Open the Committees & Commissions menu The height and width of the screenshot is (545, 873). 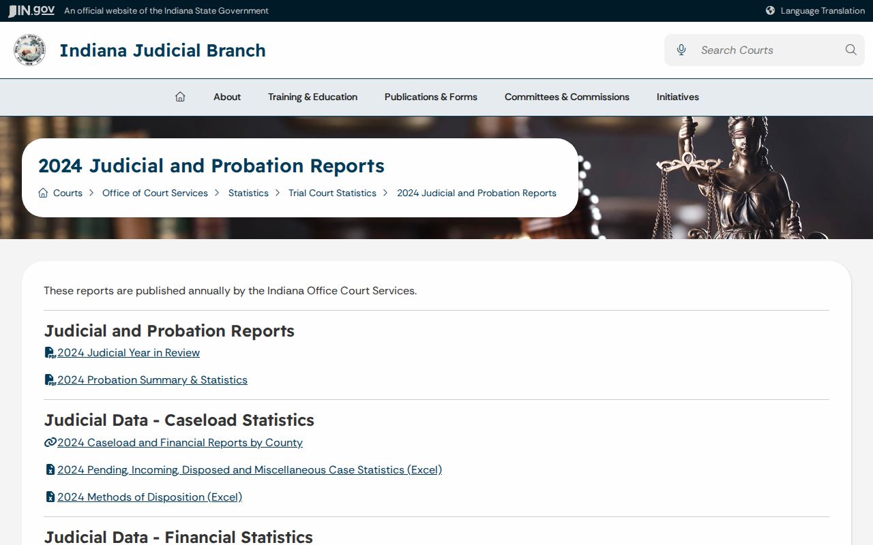point(567,97)
